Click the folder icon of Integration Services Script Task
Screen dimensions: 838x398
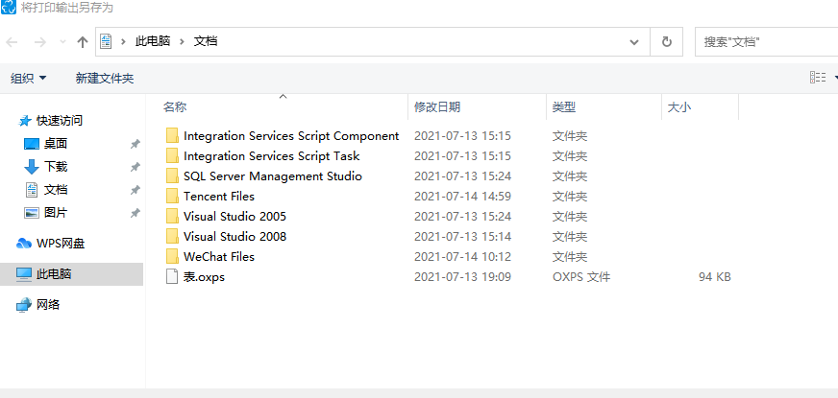click(x=172, y=155)
